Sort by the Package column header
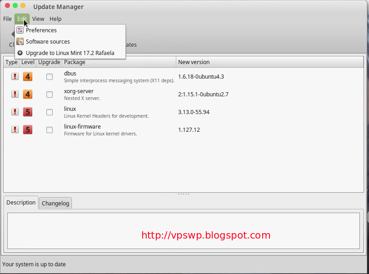The height and width of the screenshot is (274, 369). pyautogui.click(x=119, y=62)
